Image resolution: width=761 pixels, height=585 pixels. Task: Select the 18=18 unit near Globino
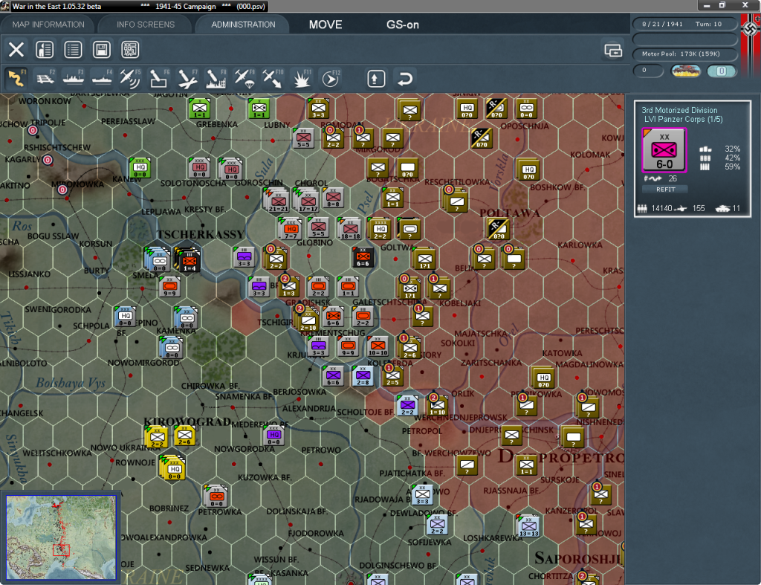coord(349,229)
